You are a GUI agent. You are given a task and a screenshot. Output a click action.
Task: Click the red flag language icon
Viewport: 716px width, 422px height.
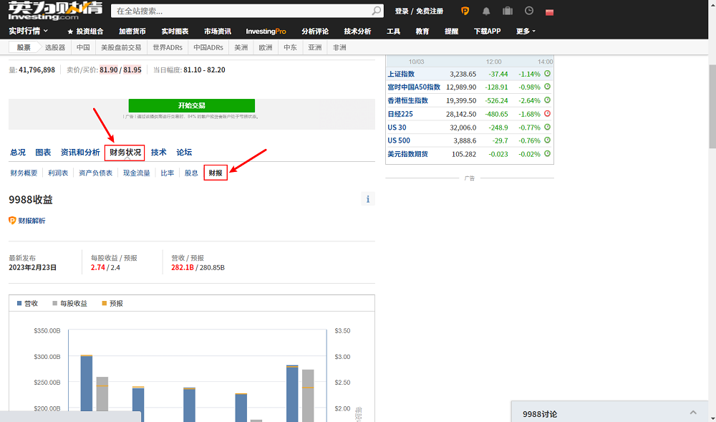pos(549,12)
